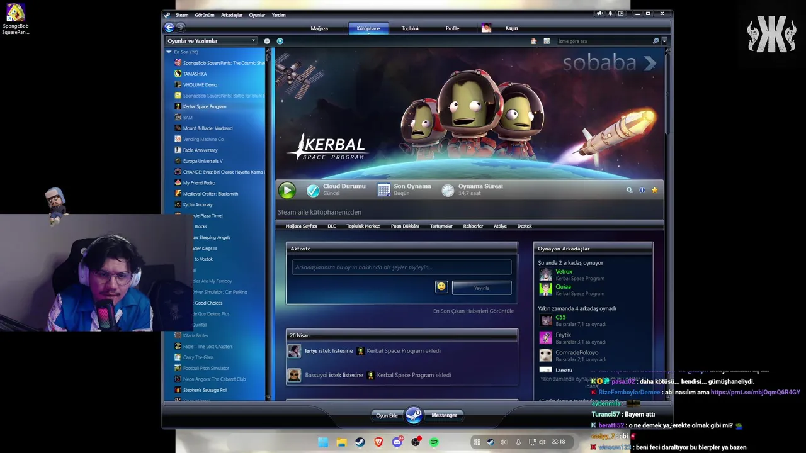The width and height of the screenshot is (806, 453).
Task: Click the search magnifier in library search
Action: (656, 41)
